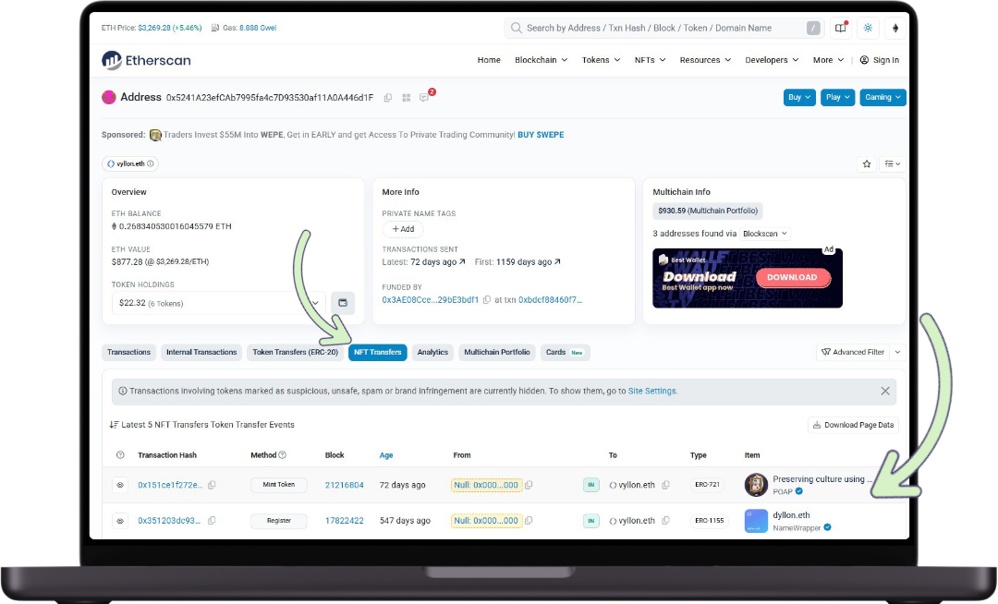Screen dimensions: 998x604
Task: Open the comments icon showing 2 notifications
Action: tap(424, 97)
